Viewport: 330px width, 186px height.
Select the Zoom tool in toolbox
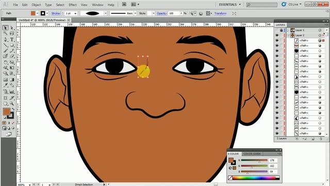pos(12,103)
